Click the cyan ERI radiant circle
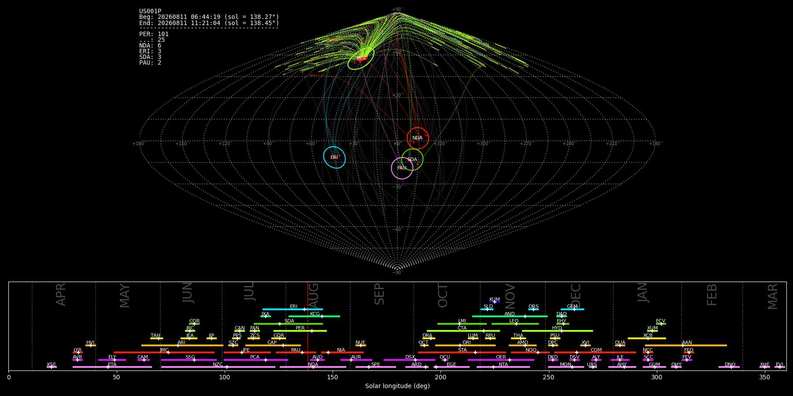The width and height of the screenshot is (793, 396). (x=334, y=157)
